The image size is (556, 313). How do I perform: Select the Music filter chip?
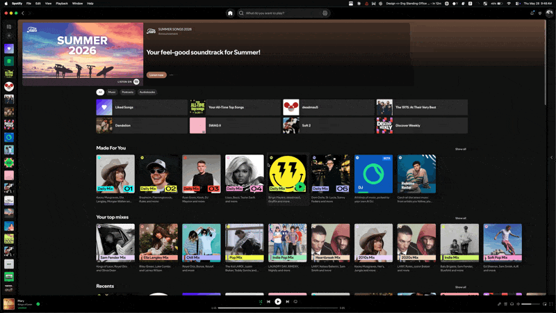pyautogui.click(x=112, y=93)
